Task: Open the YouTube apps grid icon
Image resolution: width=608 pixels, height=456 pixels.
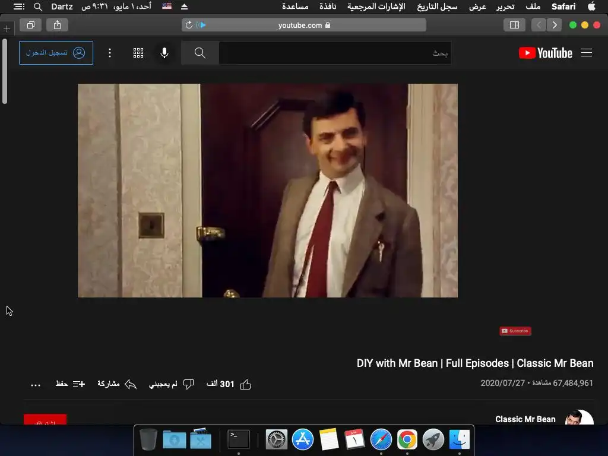Action: click(x=138, y=53)
